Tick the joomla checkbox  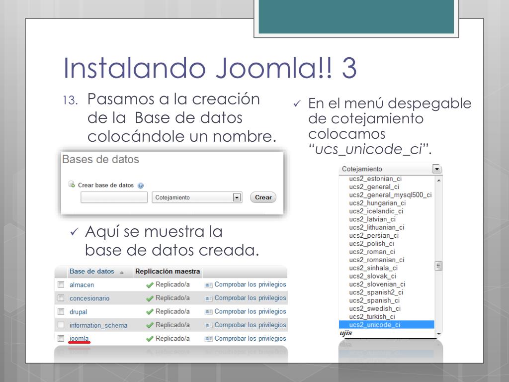coord(61,338)
